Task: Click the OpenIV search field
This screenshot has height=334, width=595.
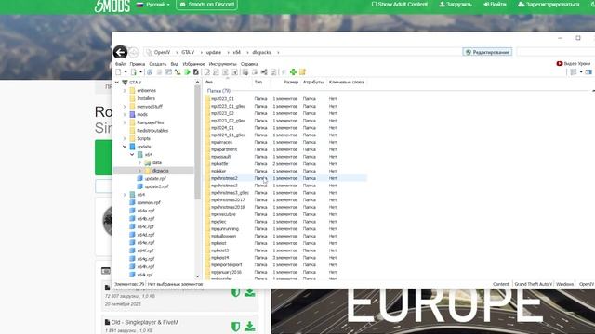Action: [x=556, y=52]
